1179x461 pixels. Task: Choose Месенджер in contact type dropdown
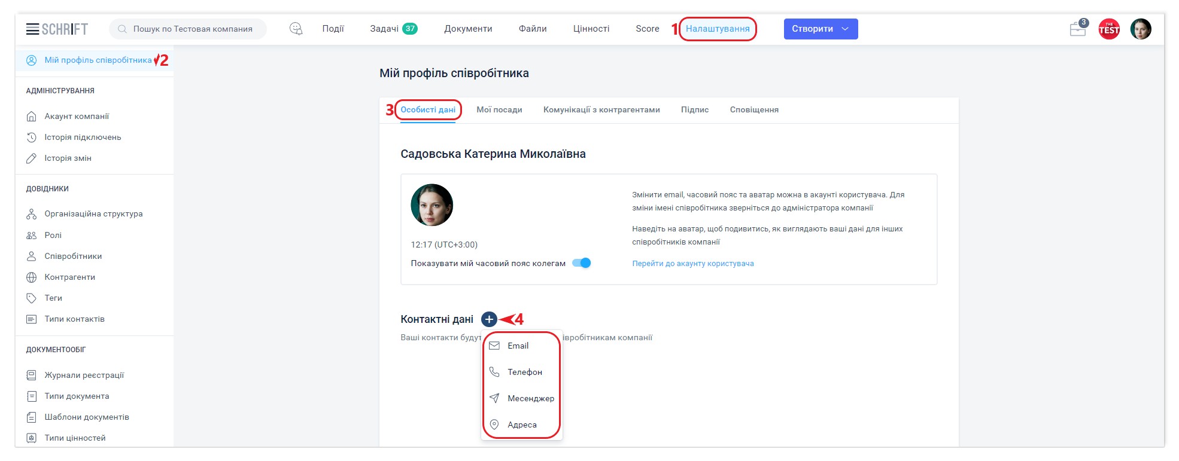530,399
